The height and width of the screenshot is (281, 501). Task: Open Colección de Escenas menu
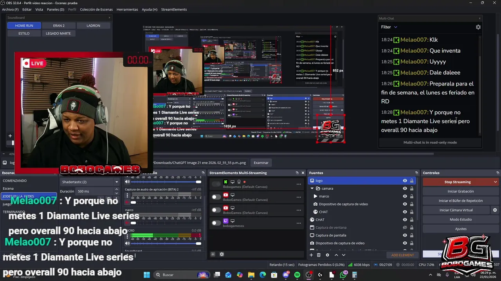96,9
